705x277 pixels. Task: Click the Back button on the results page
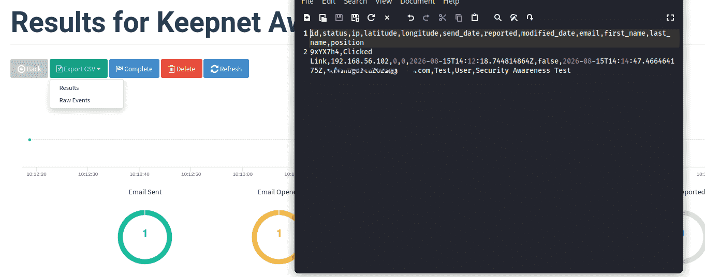click(x=30, y=69)
